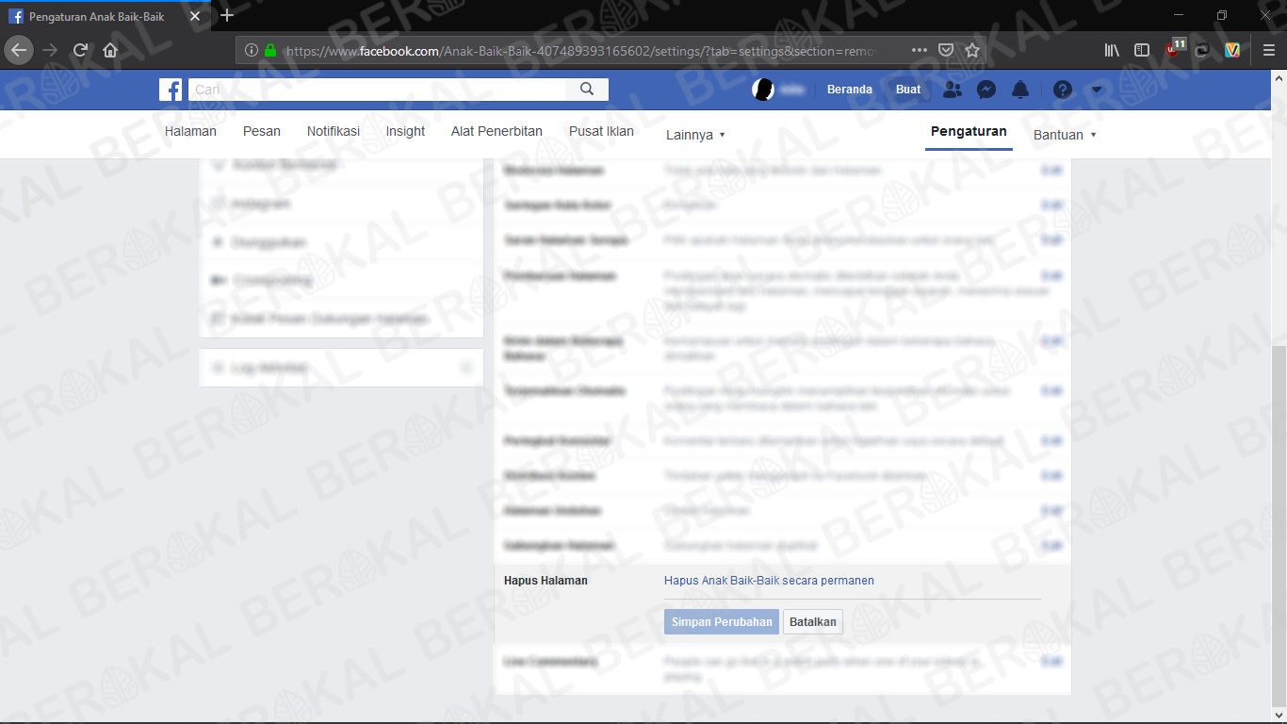Bookmark this page with the star icon

click(x=972, y=50)
